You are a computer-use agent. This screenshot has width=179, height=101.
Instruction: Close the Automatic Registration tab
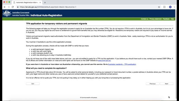[40, 3]
